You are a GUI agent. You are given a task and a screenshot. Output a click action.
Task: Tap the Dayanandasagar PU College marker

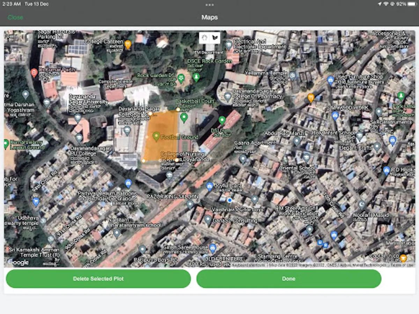[79, 138]
